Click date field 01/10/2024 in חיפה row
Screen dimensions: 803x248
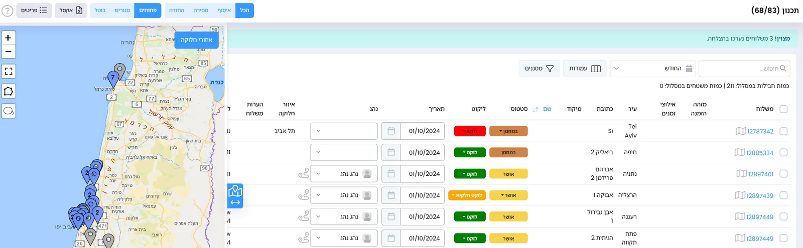423,152
